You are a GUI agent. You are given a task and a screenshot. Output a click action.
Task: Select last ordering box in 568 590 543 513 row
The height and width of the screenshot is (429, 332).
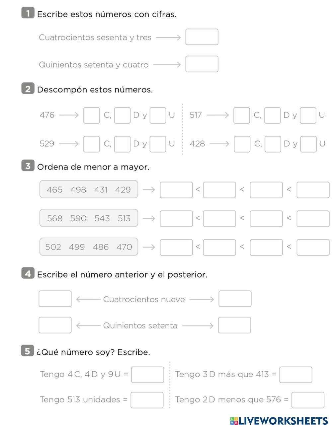(x=313, y=218)
